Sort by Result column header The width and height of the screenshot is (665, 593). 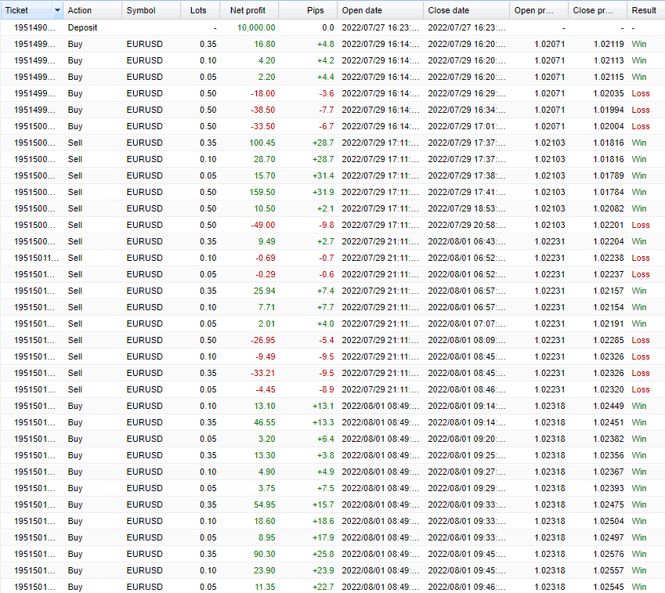click(x=644, y=10)
